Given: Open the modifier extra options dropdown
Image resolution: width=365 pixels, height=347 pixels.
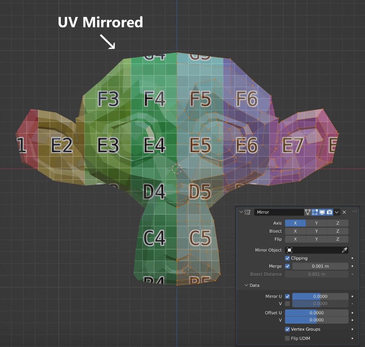Looking at the screenshot, I should (337, 212).
